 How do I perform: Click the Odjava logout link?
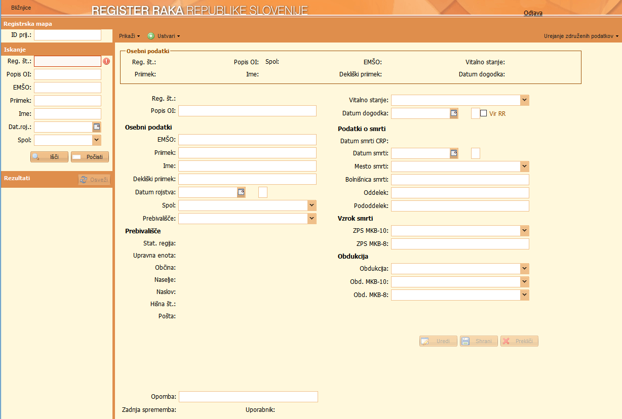533,13
